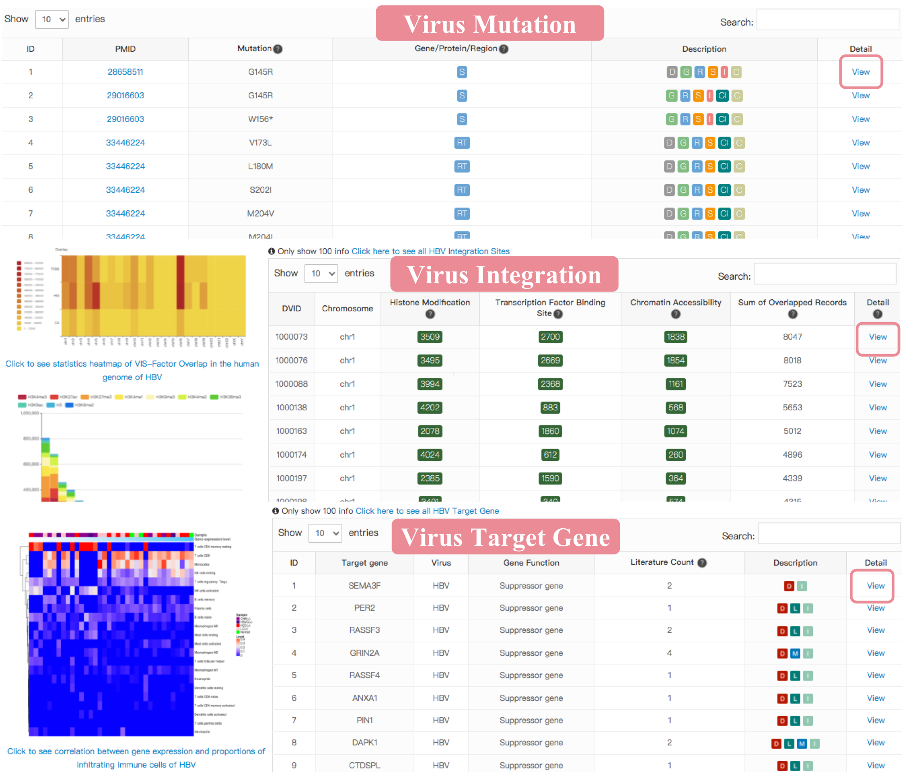Open entries dropdown in Virus Integration table
This screenshot has width=902, height=772.
click(x=321, y=273)
